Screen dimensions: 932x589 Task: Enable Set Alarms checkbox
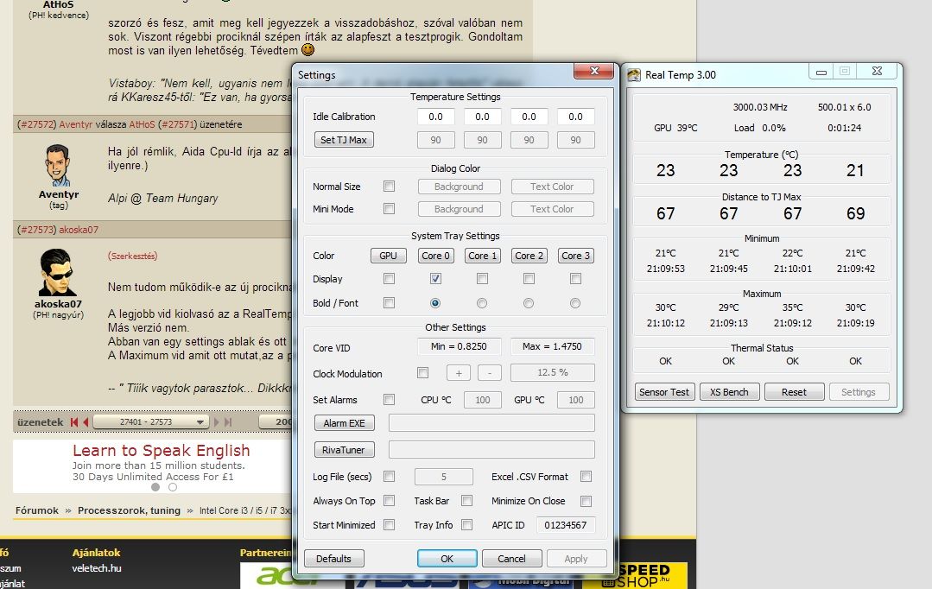389,399
